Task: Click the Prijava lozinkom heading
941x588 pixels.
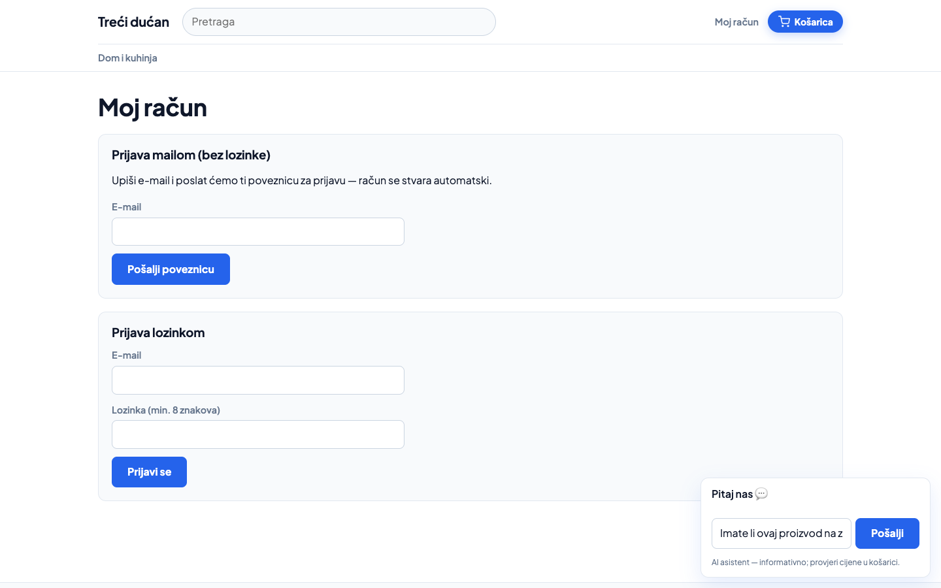Action: 158,333
